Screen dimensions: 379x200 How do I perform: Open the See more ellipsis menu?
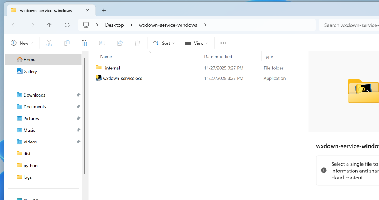223,43
